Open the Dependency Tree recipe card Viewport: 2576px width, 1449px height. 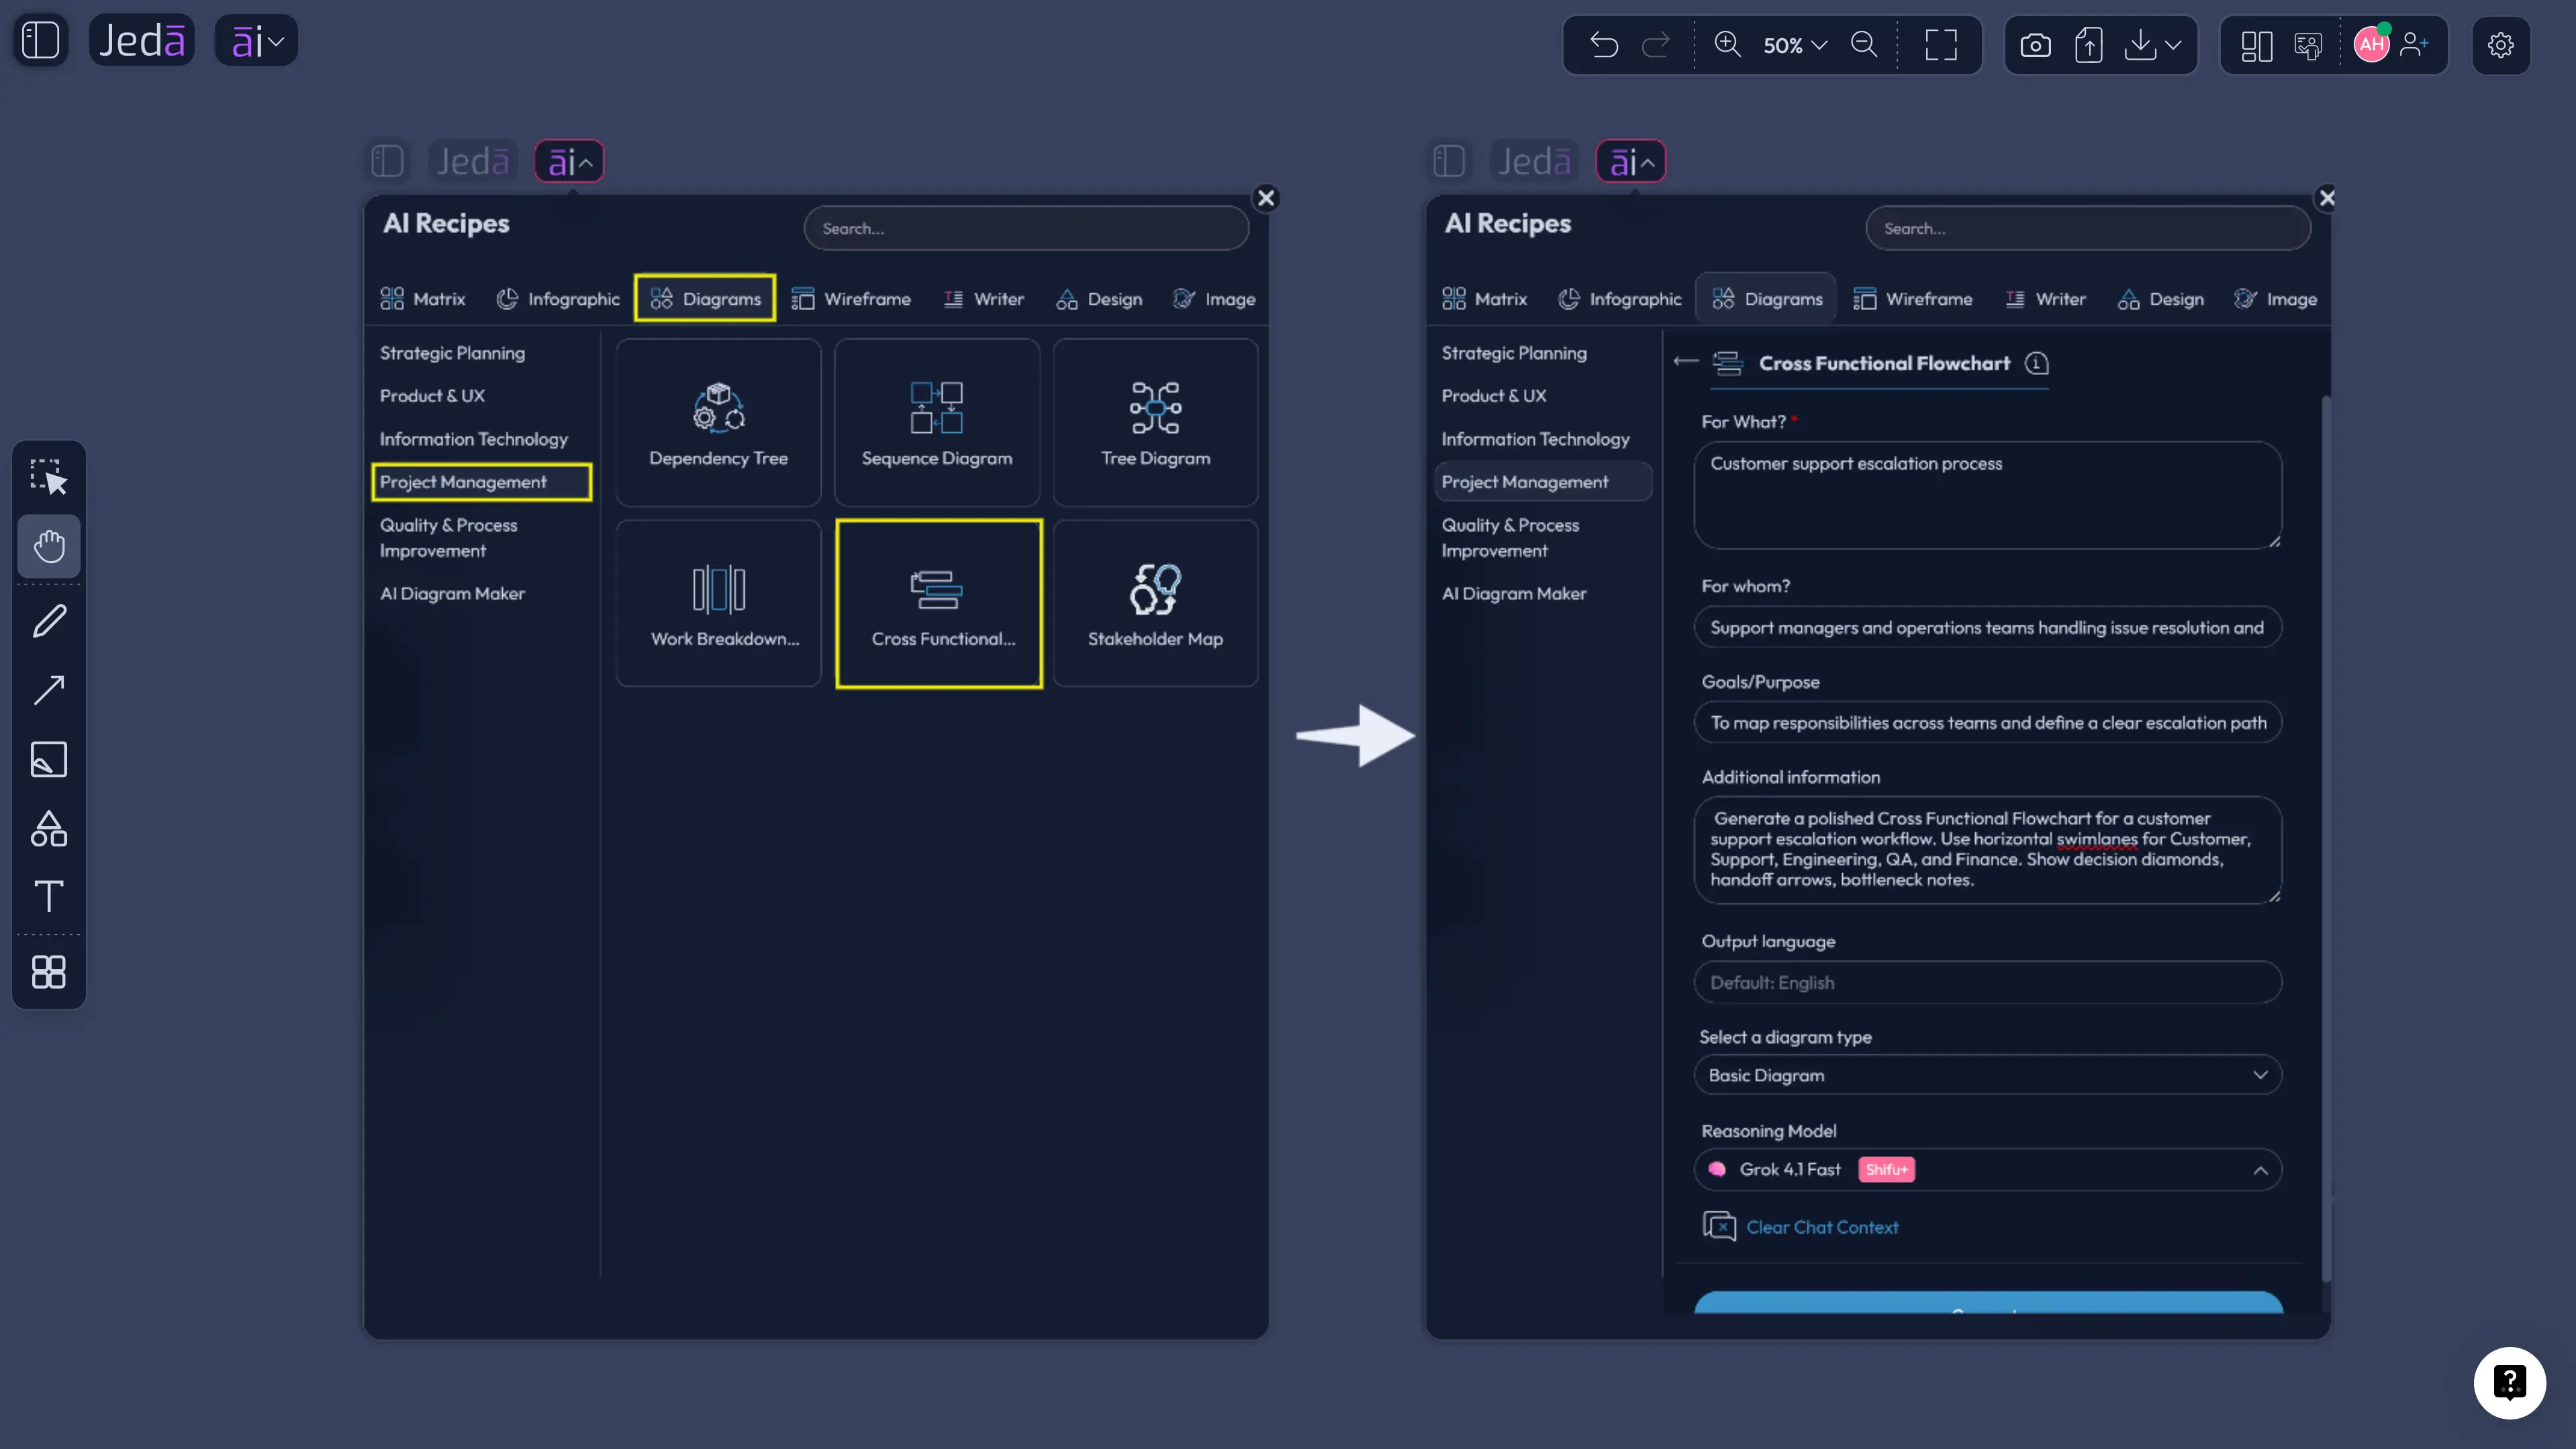tap(718, 423)
